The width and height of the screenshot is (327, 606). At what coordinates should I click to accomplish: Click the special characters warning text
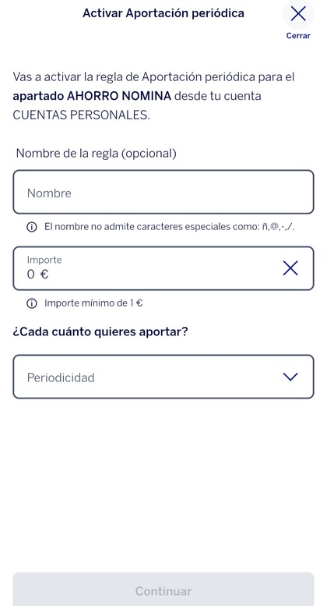pos(169,227)
